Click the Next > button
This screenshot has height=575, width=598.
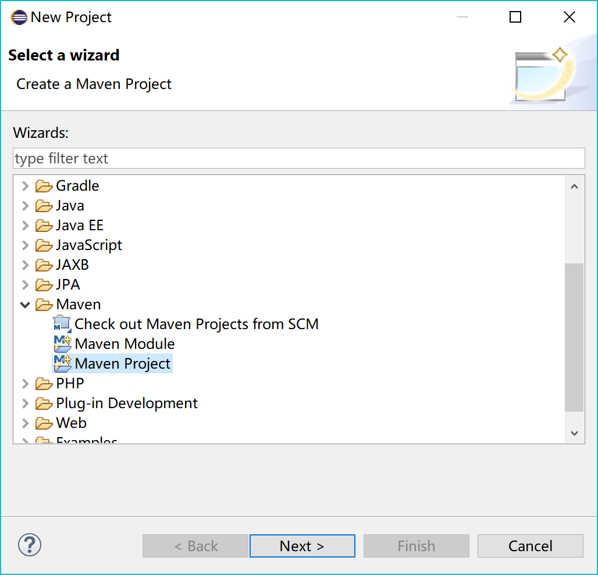click(302, 546)
